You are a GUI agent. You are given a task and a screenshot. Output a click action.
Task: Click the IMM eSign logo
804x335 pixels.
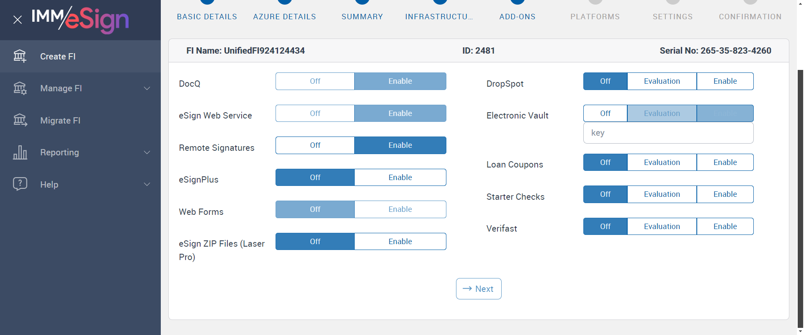80,20
